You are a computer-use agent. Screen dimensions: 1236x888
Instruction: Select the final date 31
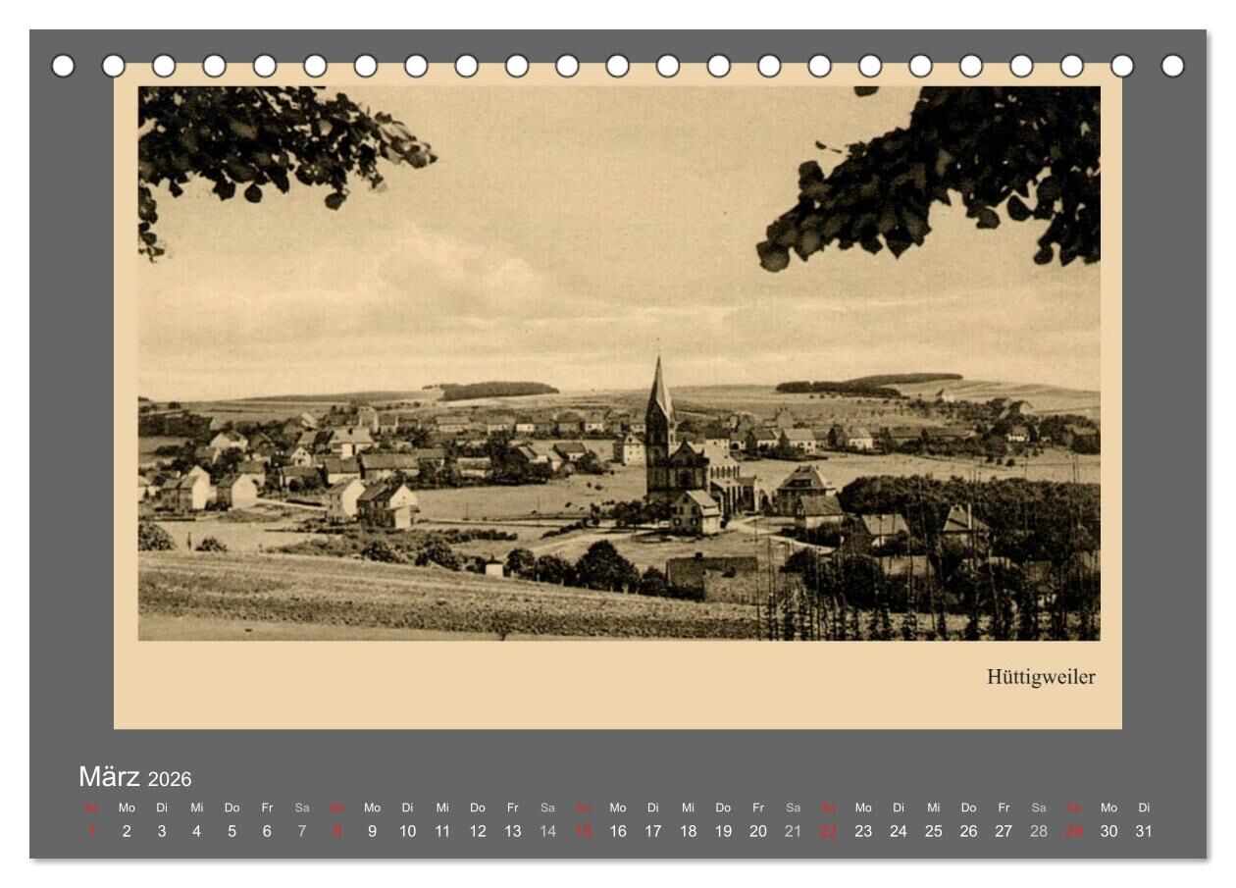1143,831
